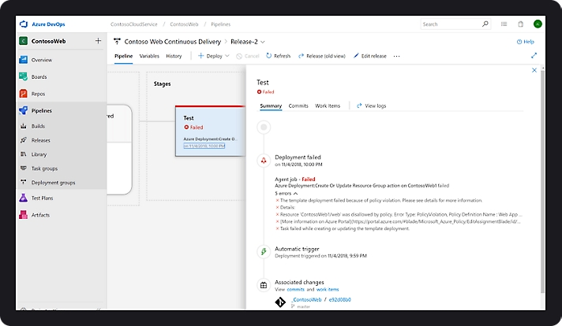Collapse the 5 errors list

[x=295, y=193]
